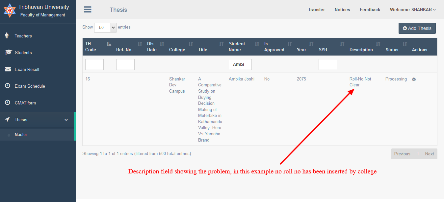Open the Transfer menu item
The width and height of the screenshot is (444, 202).
coord(316,10)
